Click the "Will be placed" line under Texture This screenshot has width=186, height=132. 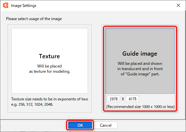click(x=49, y=66)
